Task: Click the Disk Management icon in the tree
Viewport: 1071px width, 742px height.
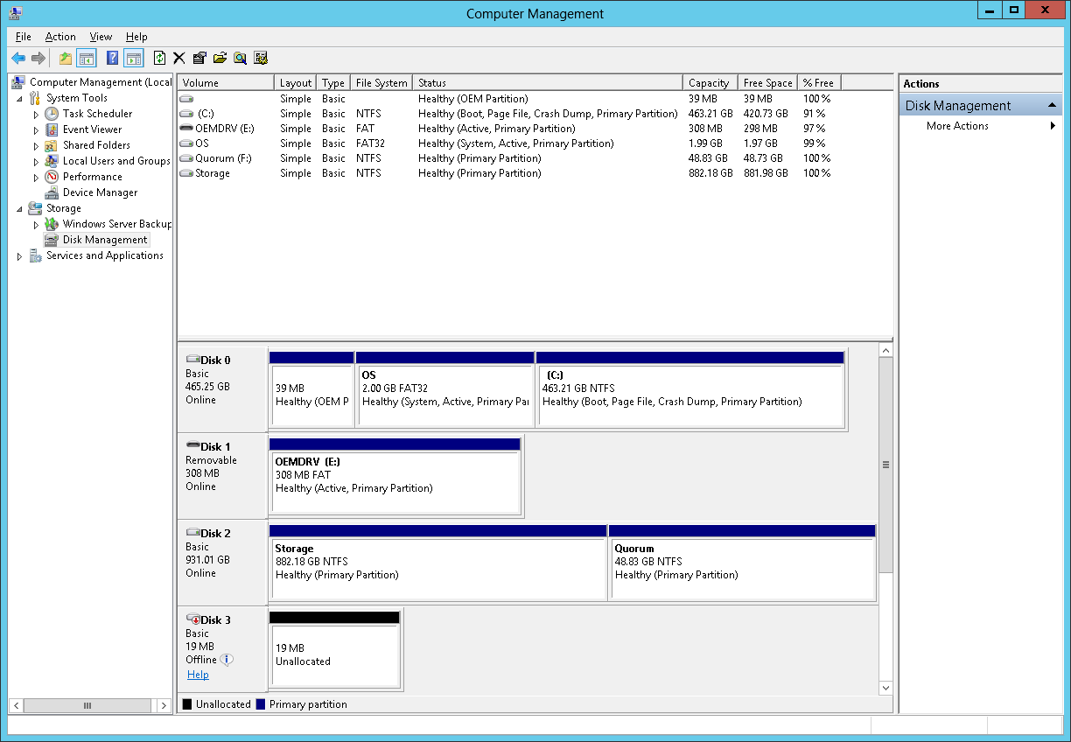Action: point(52,240)
